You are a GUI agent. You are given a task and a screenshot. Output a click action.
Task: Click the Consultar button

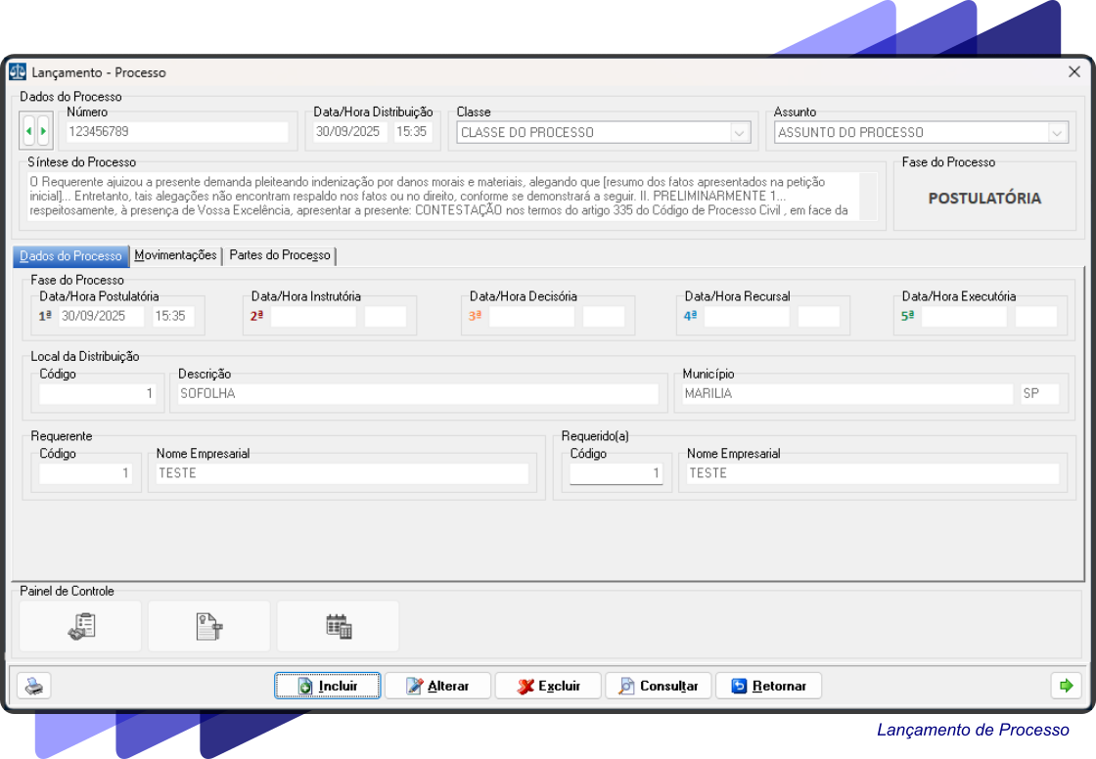point(659,686)
